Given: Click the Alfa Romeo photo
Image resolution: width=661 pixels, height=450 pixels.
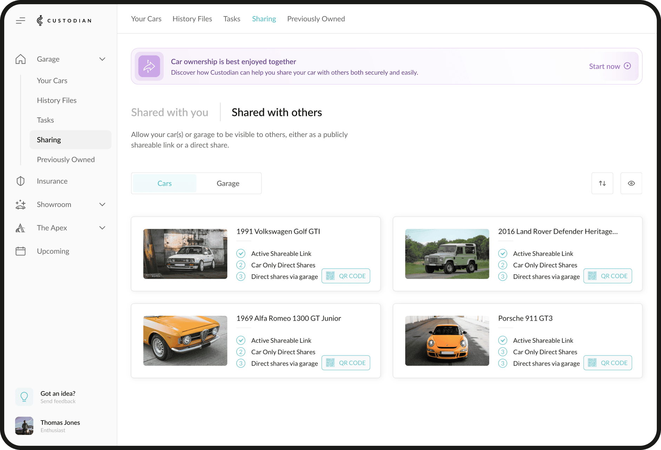Looking at the screenshot, I should click(x=185, y=341).
